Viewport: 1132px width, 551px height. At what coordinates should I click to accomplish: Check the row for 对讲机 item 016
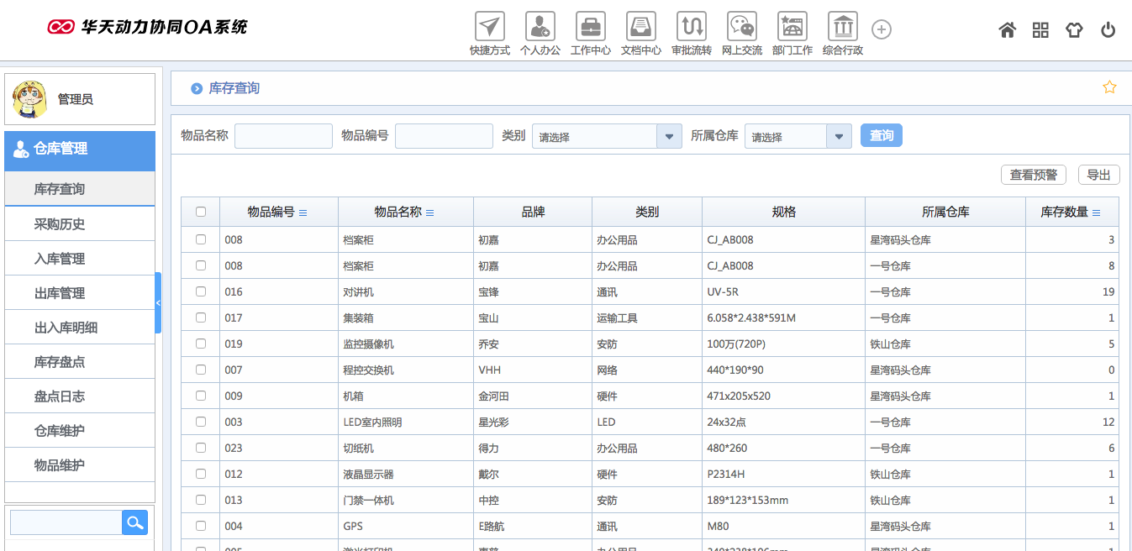201,291
